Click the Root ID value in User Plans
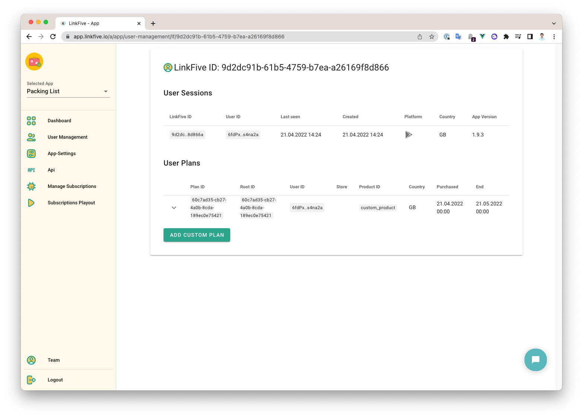Image resolution: width=583 pixels, height=418 pixels. 258,208
